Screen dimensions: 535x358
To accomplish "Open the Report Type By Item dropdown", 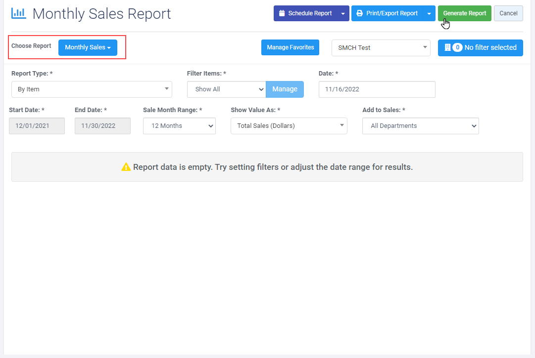I will [x=92, y=89].
